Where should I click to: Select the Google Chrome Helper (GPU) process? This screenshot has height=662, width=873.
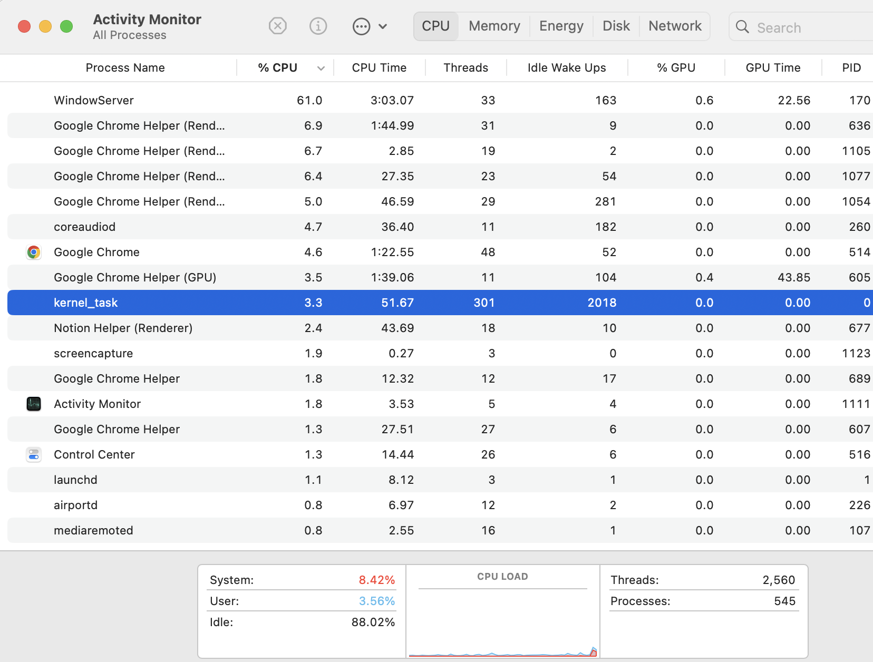click(x=440, y=277)
